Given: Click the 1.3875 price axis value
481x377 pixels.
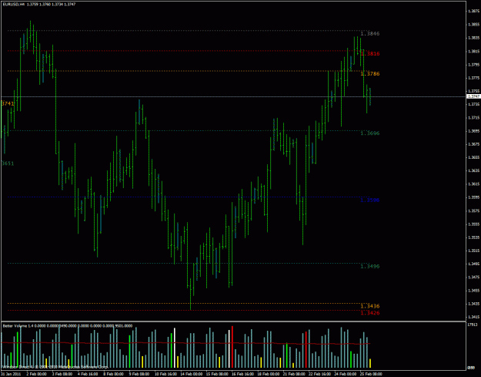Looking at the screenshot, I should pos(474,11).
